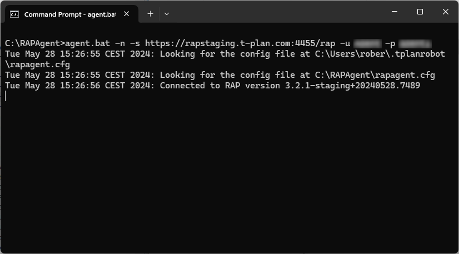The width and height of the screenshot is (459, 254).
Task: Close the terminal window
Action: click(x=446, y=12)
